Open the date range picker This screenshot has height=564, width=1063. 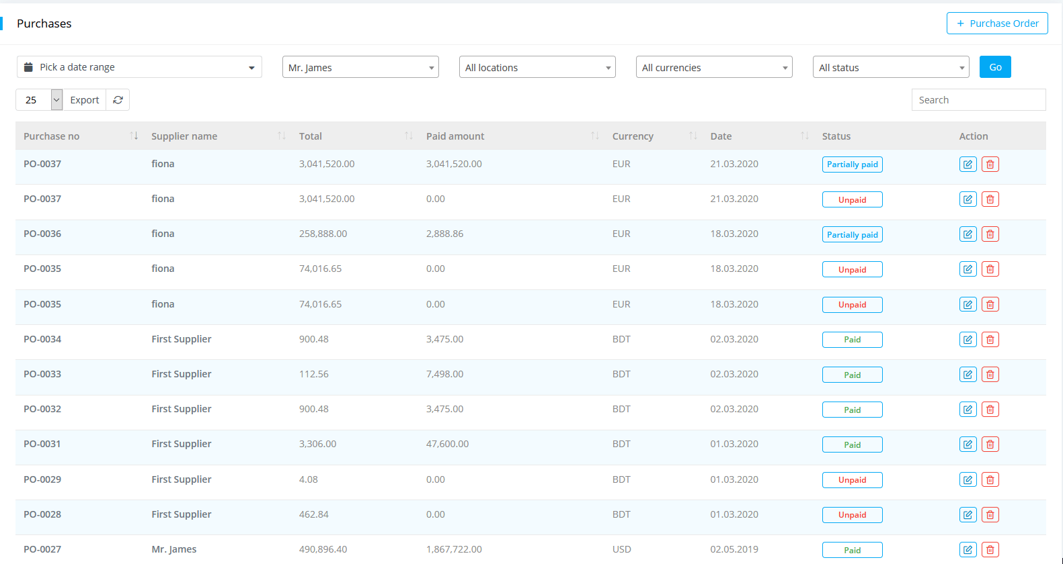(139, 67)
